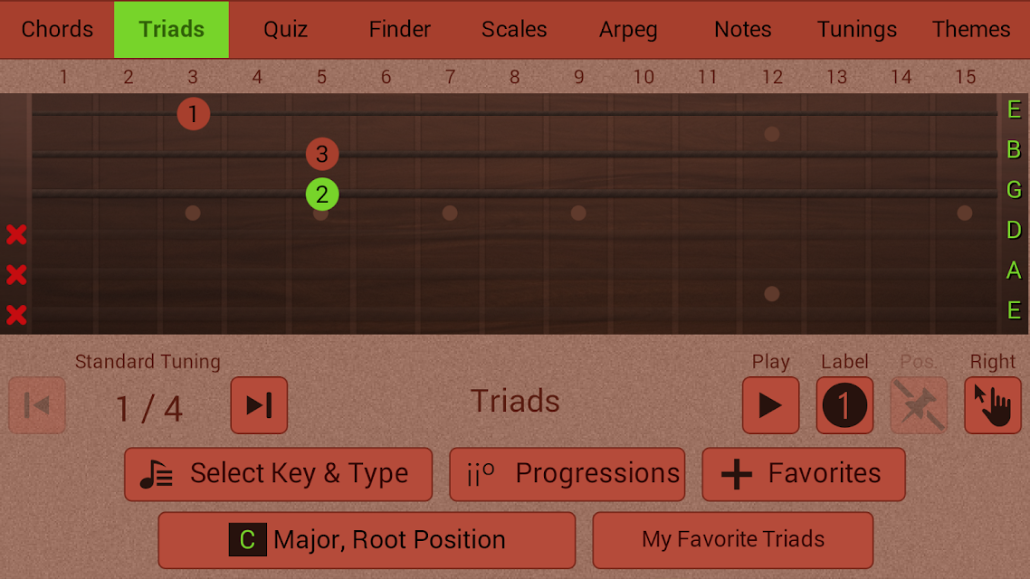Click finger 3 marker on B string
1030x579 pixels.
[322, 155]
